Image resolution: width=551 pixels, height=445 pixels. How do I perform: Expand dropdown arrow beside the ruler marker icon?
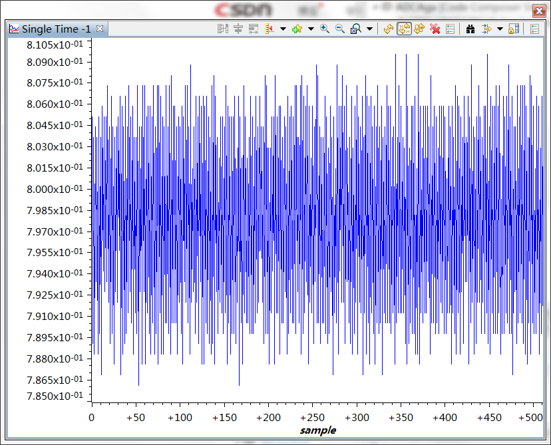[x=283, y=29]
